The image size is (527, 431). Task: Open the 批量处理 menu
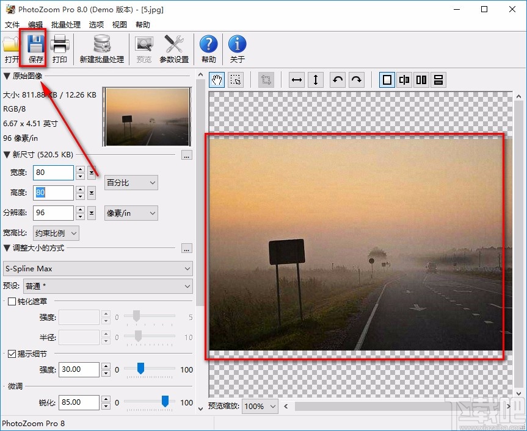[66, 24]
